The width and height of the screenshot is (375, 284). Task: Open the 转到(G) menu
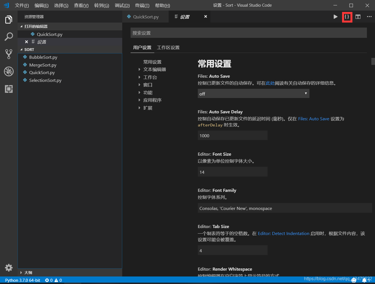point(102,5)
